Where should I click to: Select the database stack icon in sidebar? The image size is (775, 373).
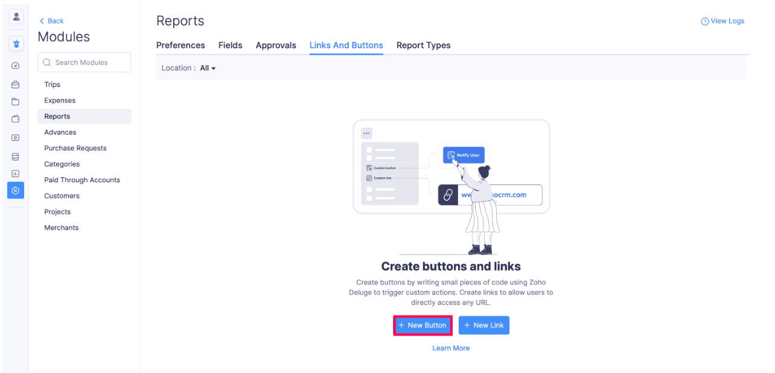pos(16,156)
